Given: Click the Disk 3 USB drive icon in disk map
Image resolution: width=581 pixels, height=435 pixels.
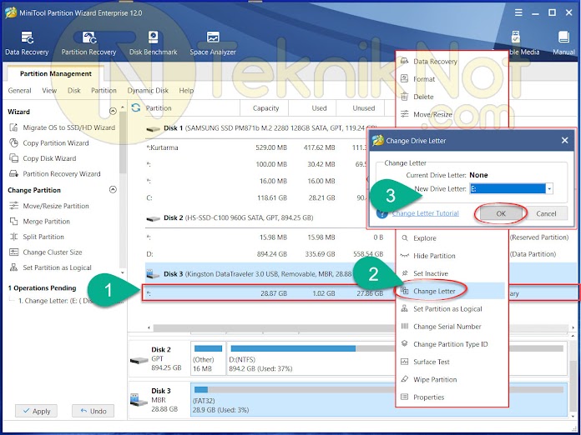Looking at the screenshot, I should (x=139, y=399).
